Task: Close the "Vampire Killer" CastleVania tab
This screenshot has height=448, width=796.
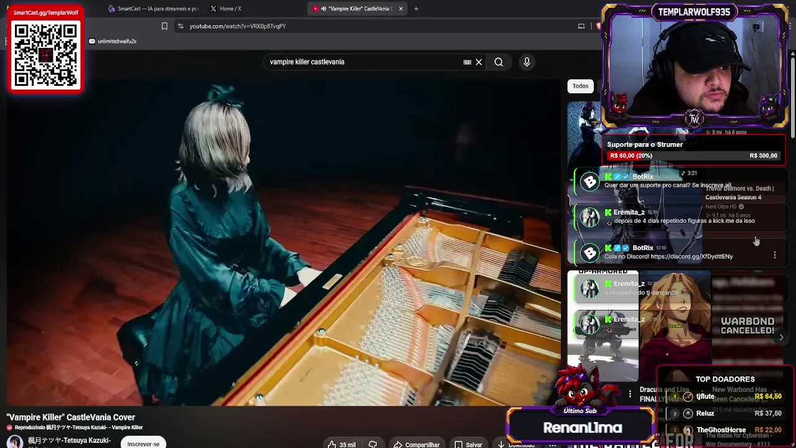Action: pos(401,9)
